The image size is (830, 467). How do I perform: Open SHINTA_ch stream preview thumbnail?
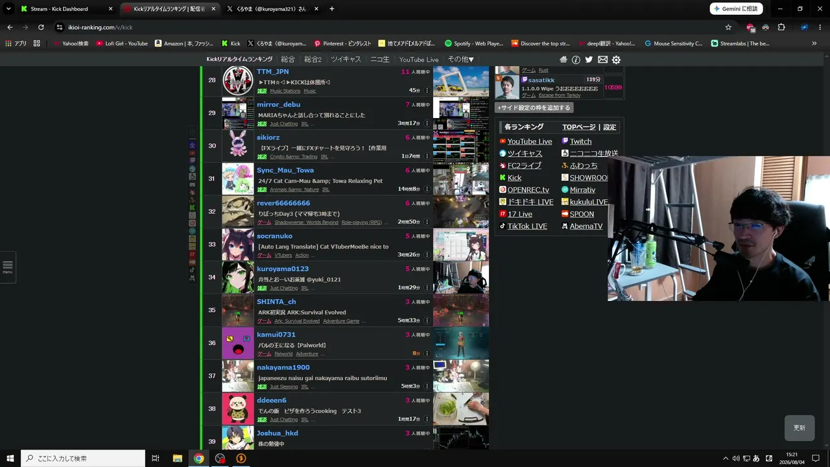[x=461, y=311]
